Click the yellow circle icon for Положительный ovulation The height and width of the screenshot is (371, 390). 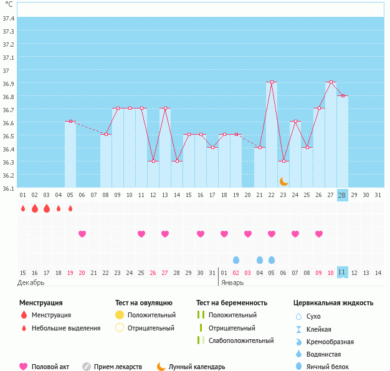point(120,316)
